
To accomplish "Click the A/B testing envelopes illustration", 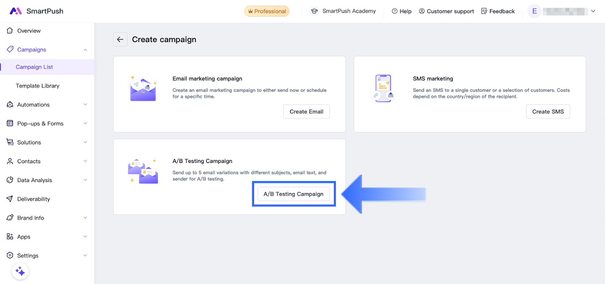I will click(143, 171).
